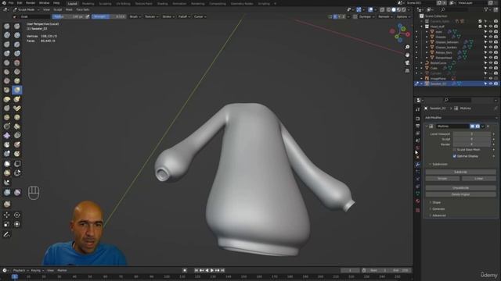
Task: Hide the Cube object with eye icon
Action: [x=491, y=68]
